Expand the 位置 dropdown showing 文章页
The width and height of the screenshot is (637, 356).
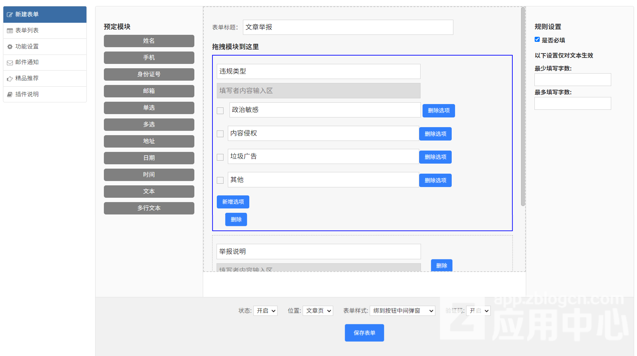tap(318, 311)
